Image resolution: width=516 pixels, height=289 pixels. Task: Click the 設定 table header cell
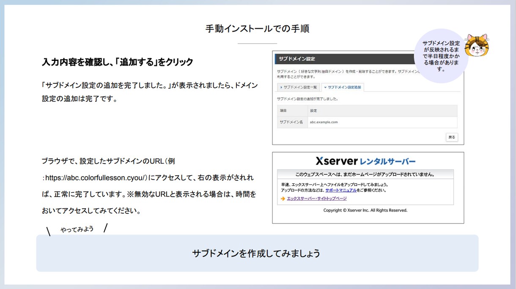point(383,111)
